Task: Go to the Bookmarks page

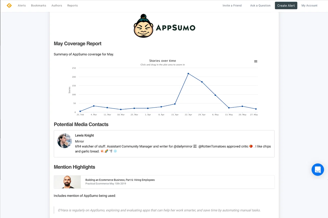Action: pos(39,5)
